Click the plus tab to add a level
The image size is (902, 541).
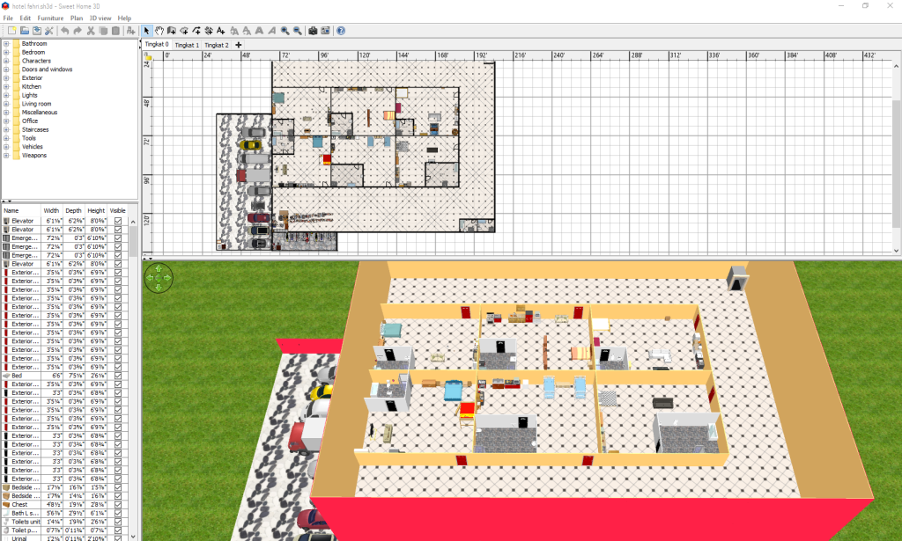click(x=239, y=45)
